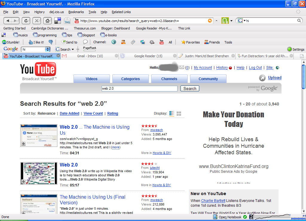Open the e-books bookmark folder
306x221 pixels.
point(108,35)
